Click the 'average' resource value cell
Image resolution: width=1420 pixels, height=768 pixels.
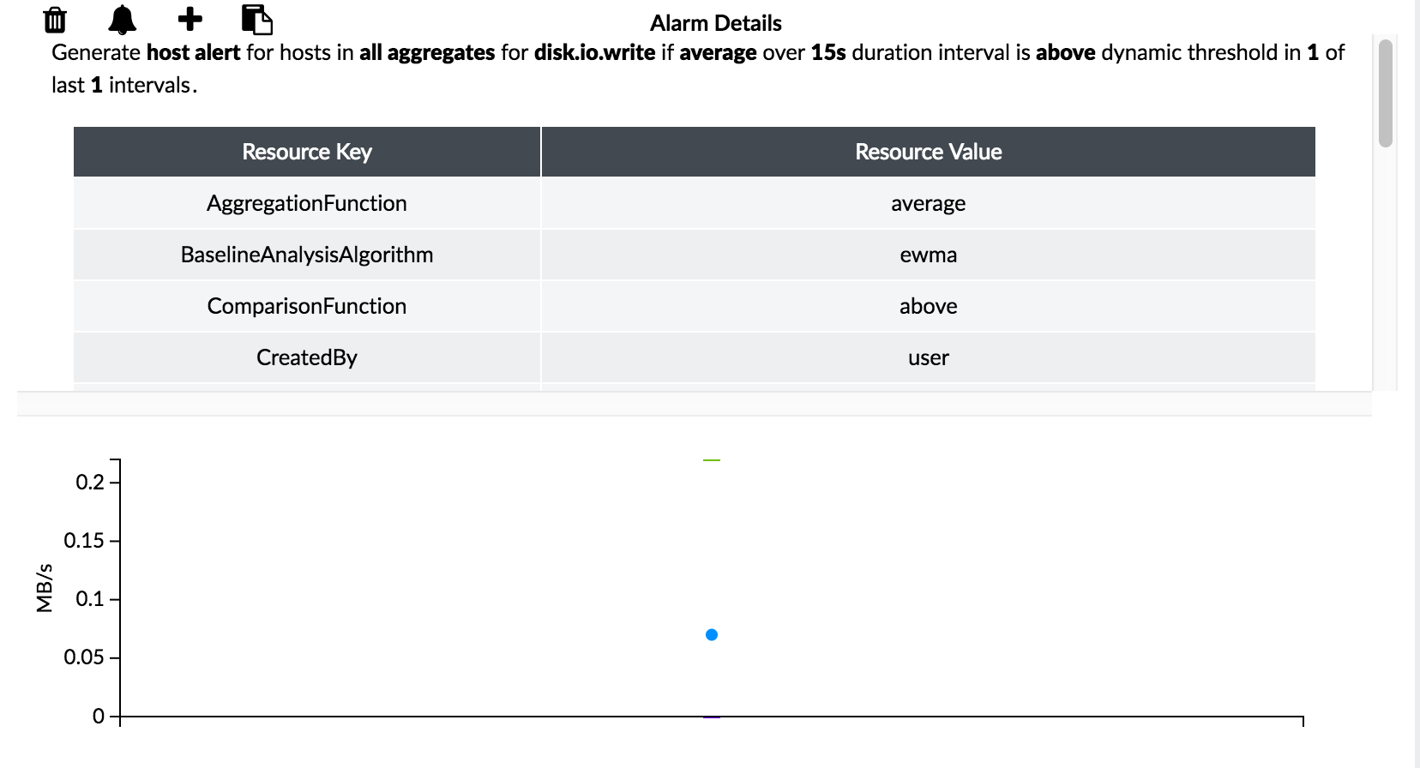[928, 203]
